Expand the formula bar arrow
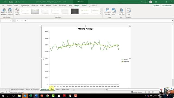This screenshot has width=174, height=98. [172, 21]
